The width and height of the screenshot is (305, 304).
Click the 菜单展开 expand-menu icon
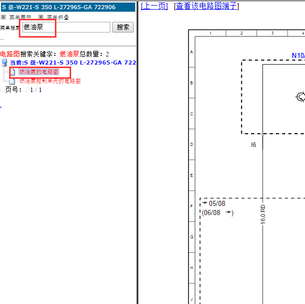click(3, 17)
